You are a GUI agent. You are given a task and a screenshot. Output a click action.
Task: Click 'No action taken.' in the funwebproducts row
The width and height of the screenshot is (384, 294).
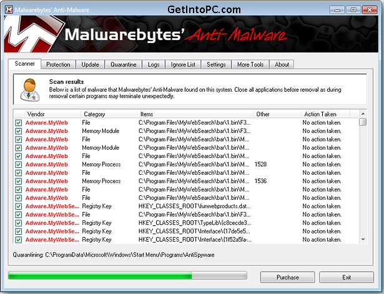point(322,207)
